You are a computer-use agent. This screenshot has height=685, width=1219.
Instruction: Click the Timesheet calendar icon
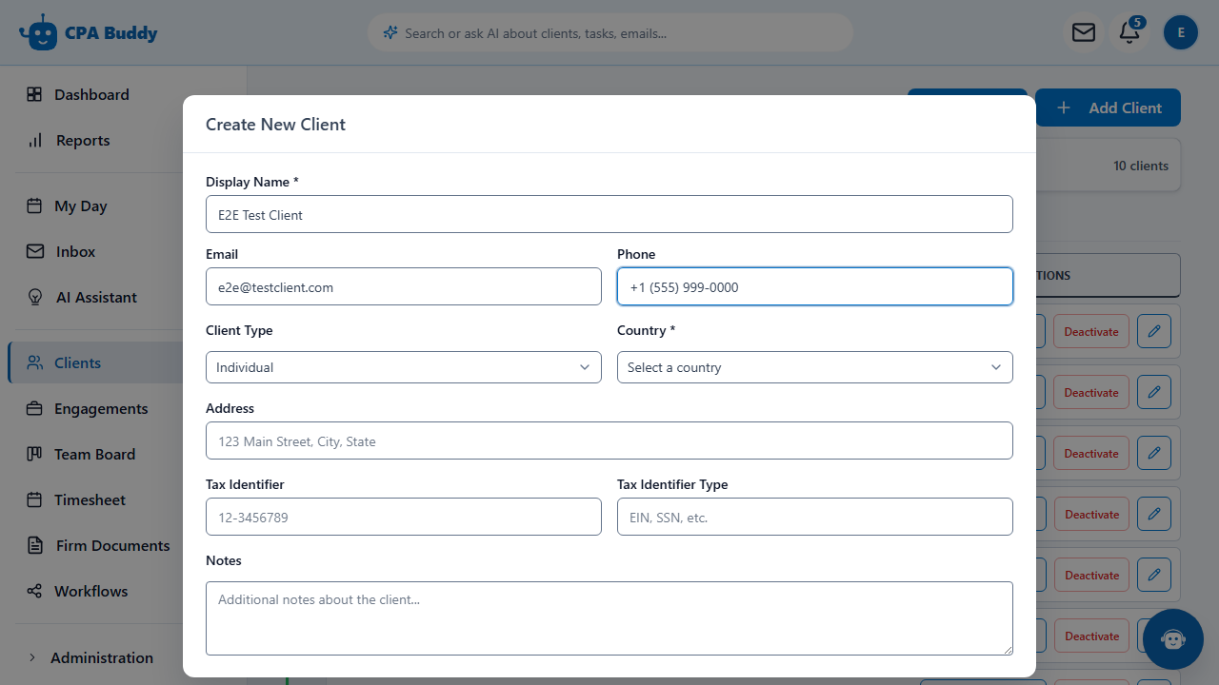34,500
